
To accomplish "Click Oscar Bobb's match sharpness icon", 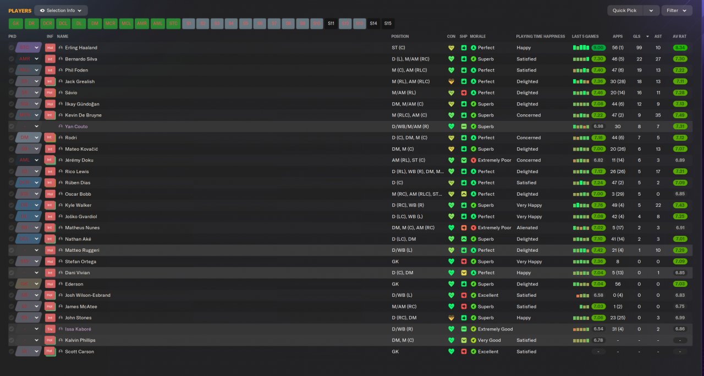I will (x=464, y=194).
